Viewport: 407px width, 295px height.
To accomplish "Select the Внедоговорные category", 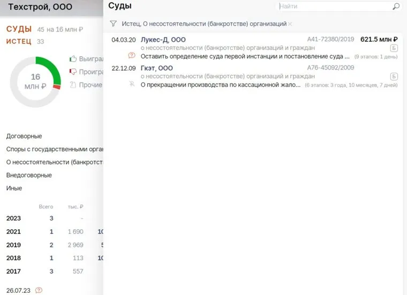I will (29, 175).
